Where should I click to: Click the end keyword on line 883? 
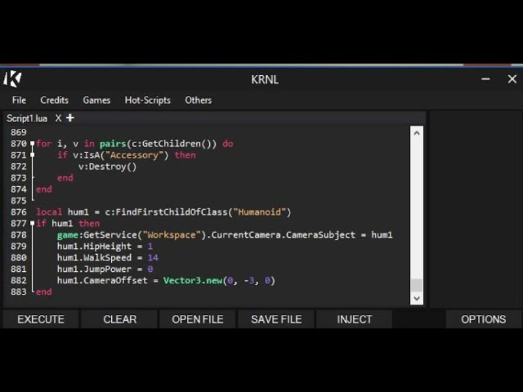[44, 292]
